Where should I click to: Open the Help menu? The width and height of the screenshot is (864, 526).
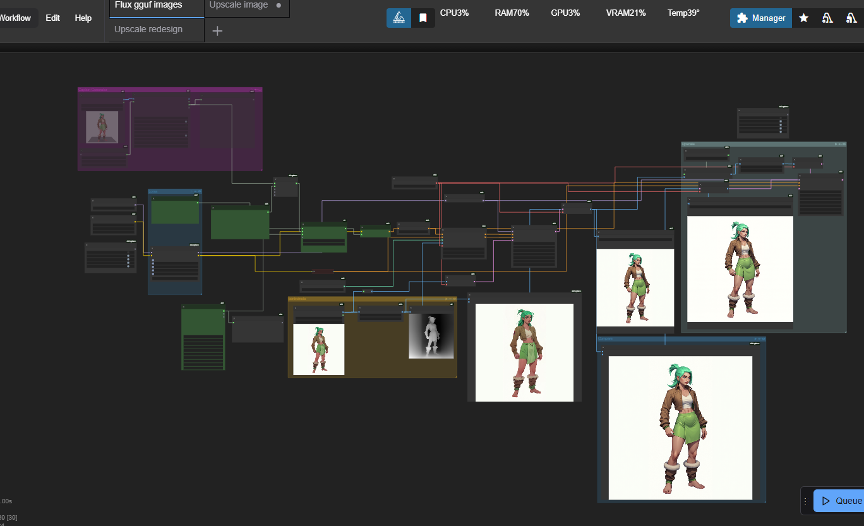coord(83,18)
